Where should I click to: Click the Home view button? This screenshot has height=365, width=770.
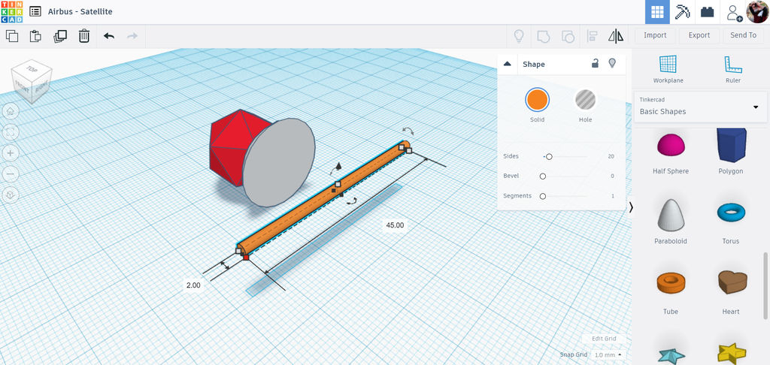[x=11, y=111]
